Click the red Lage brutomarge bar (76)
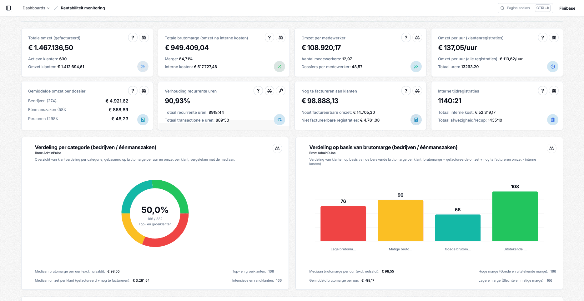 click(x=343, y=224)
